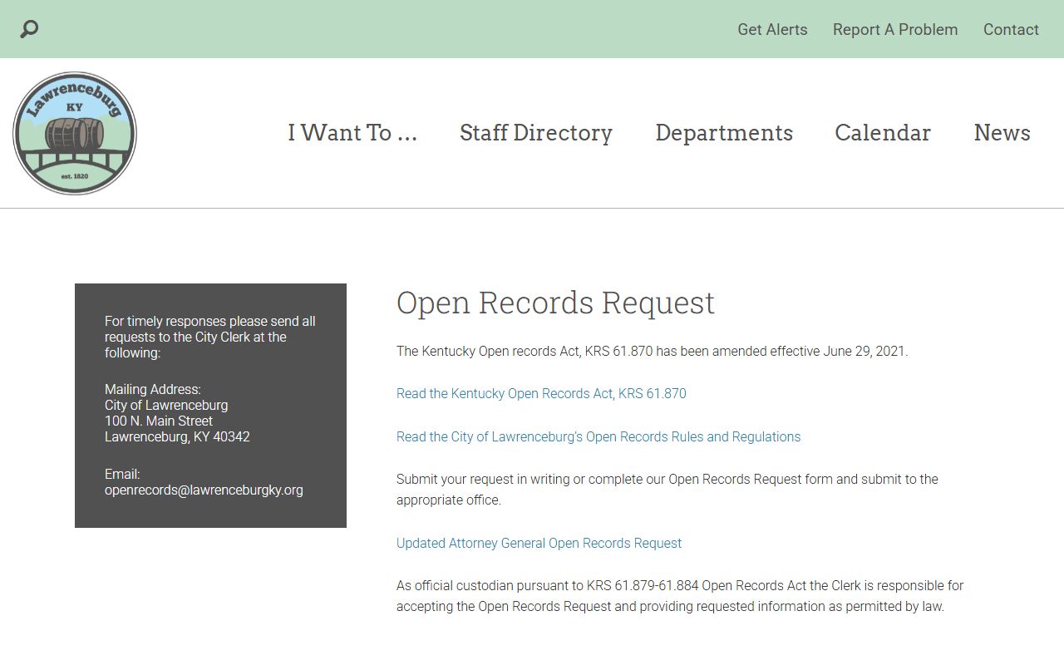
Task: Open Lawrenceburg's Open Records Rules and Regulations
Action: pos(598,436)
